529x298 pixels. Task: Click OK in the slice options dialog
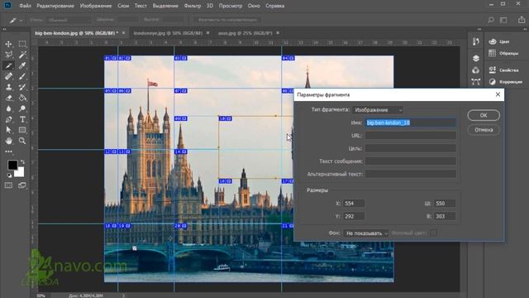pos(484,115)
